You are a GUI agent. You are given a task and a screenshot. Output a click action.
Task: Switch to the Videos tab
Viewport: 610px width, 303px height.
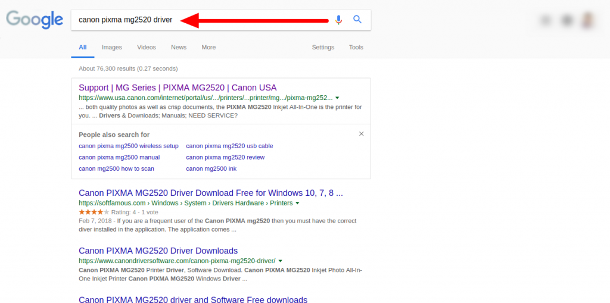pyautogui.click(x=147, y=48)
